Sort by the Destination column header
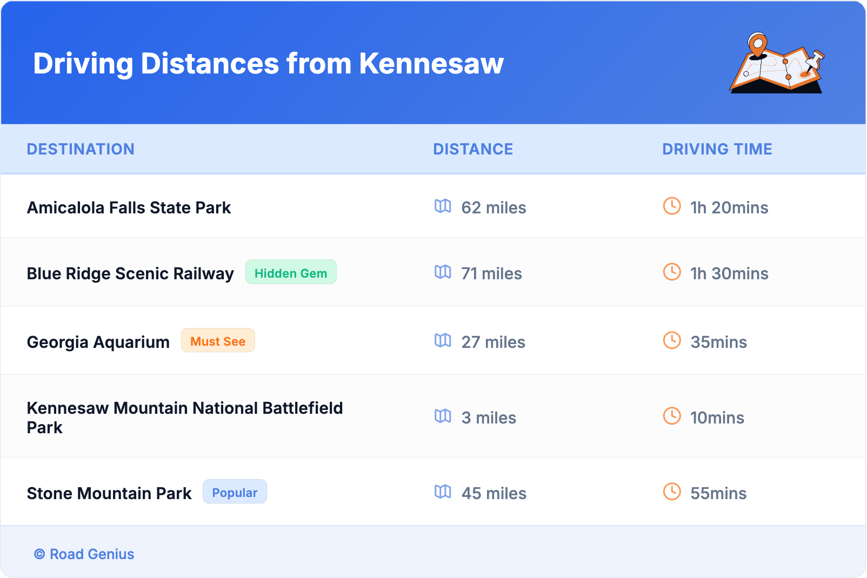This screenshot has height=578, width=867. [x=81, y=149]
